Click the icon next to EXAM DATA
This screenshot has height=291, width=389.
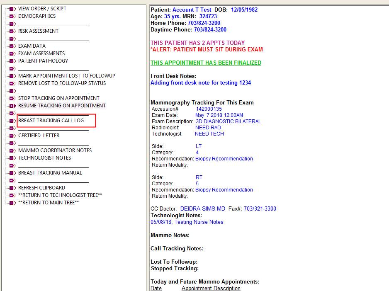click(13, 46)
